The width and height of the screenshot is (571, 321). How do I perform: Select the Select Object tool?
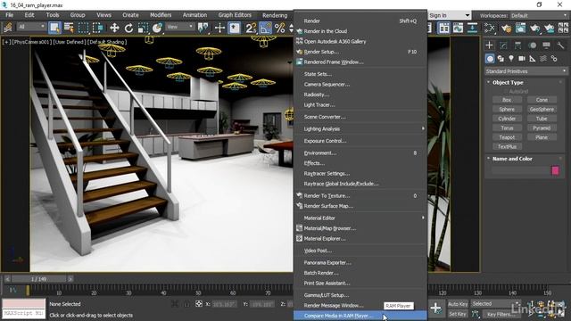(x=54, y=28)
